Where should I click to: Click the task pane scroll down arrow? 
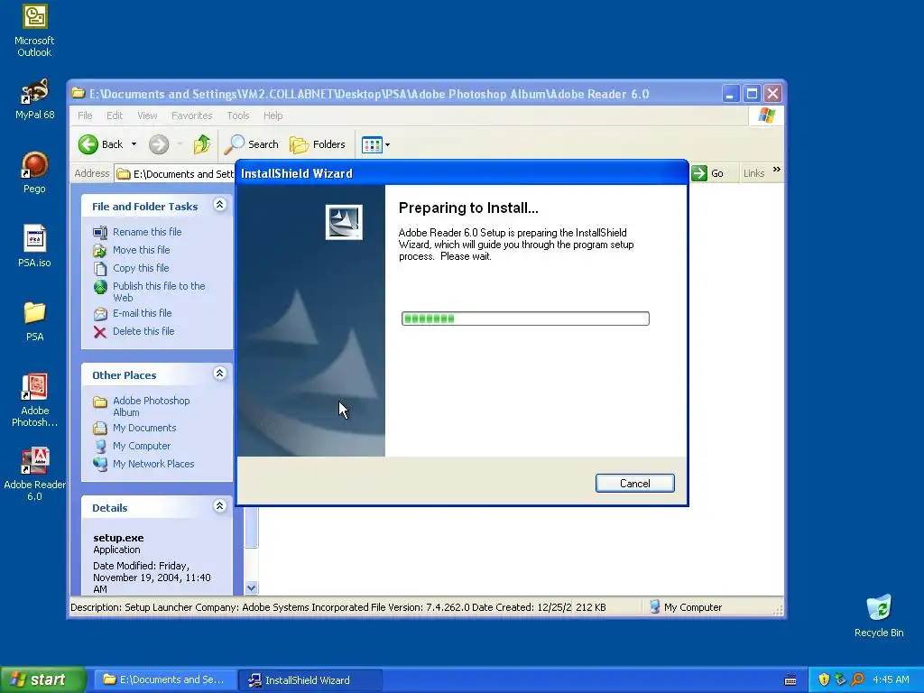[251, 587]
